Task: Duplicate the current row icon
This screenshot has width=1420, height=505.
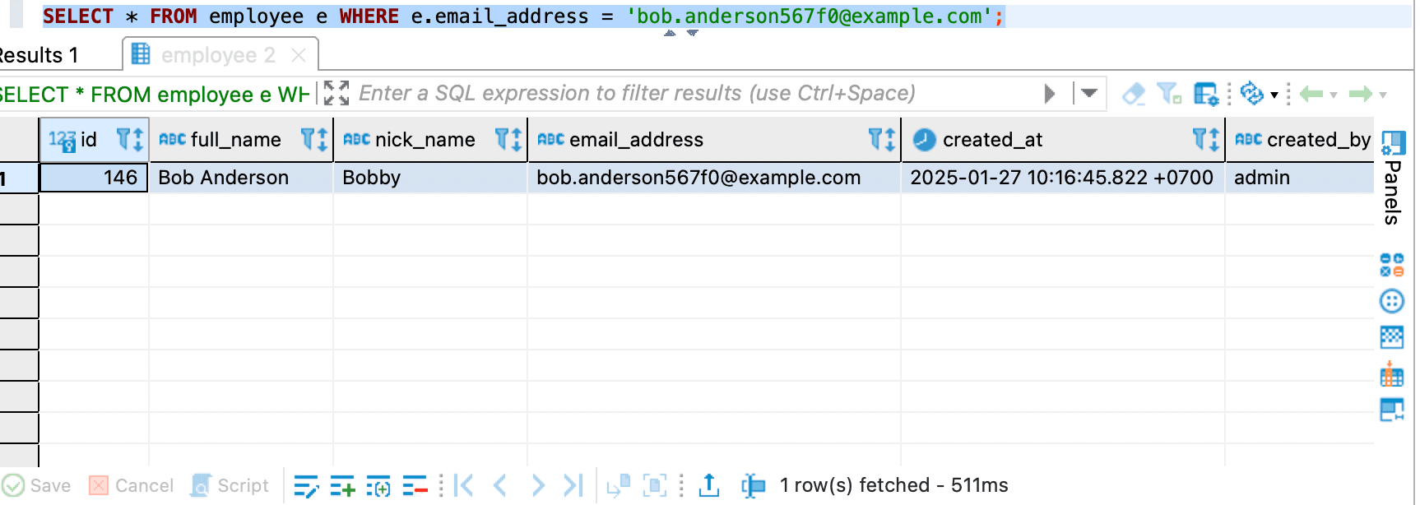Action: 378,486
